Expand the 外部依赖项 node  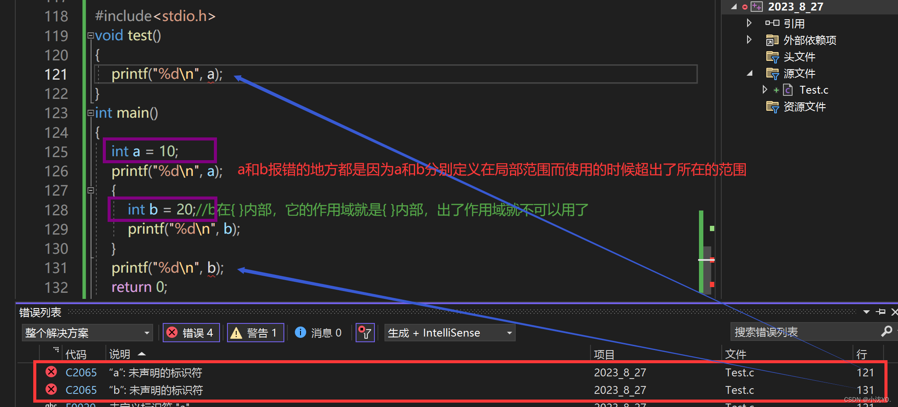coord(749,40)
